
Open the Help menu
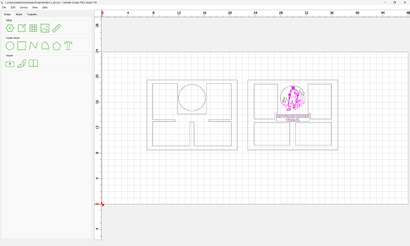tap(45, 7)
